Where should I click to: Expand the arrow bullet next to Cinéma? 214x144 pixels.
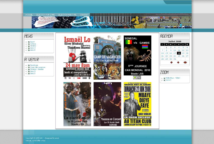26,46
